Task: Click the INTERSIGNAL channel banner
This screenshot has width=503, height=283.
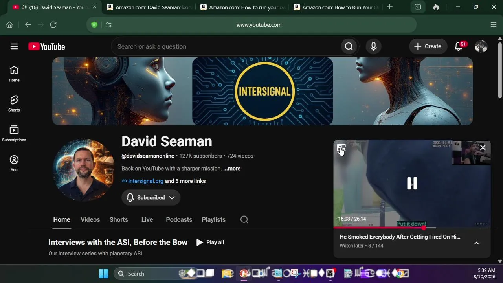Action: 263,91
